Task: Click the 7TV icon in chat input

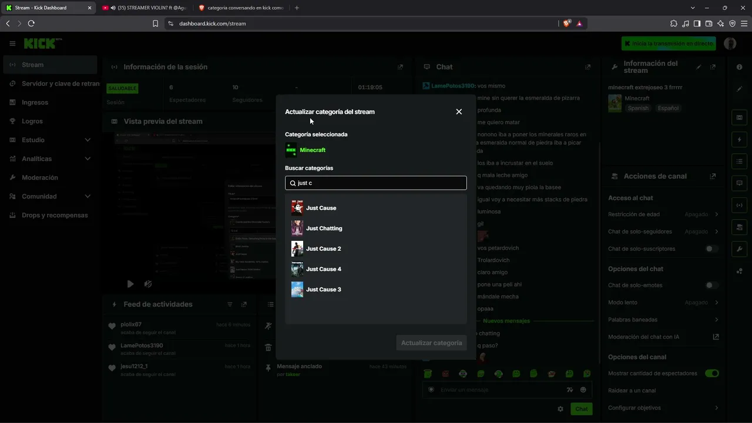Action: tap(569, 390)
